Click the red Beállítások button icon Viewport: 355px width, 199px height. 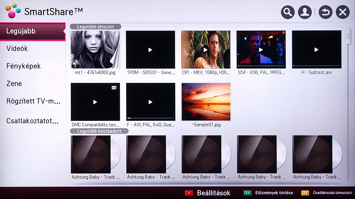189,193
